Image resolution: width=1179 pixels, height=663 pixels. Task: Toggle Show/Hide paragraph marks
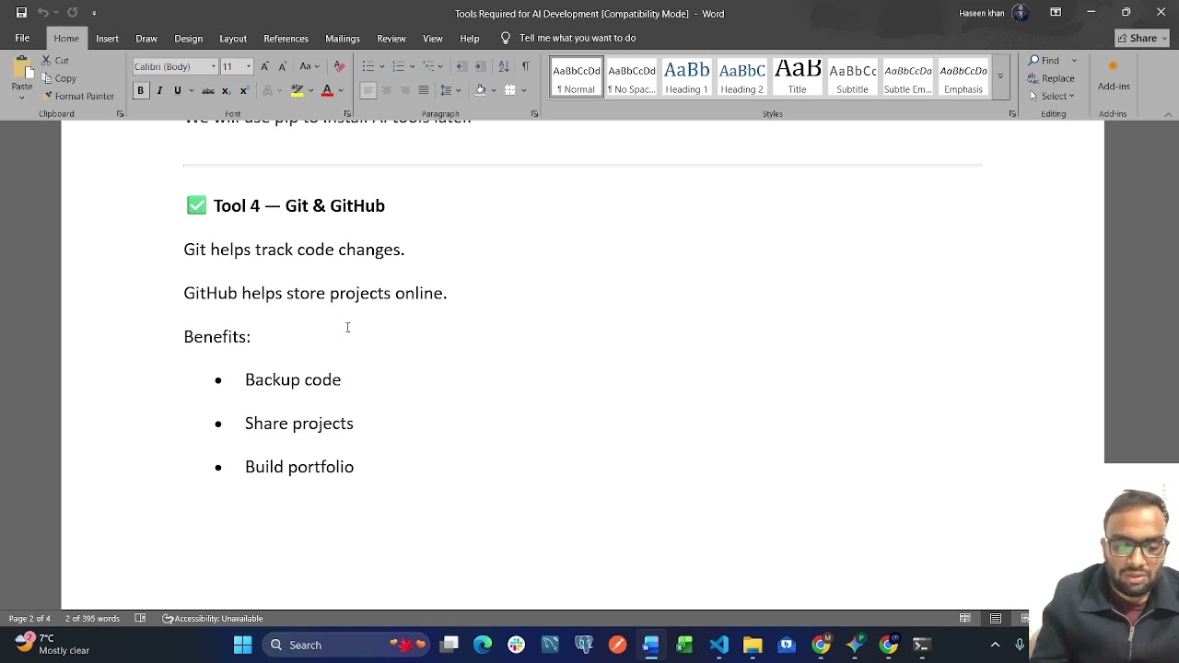coord(525,66)
